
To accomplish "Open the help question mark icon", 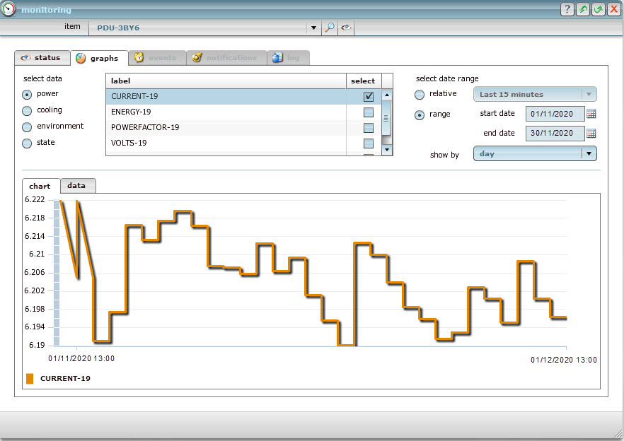I will (x=567, y=8).
